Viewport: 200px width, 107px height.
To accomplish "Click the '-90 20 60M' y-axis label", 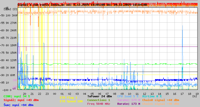I will 7,75.
